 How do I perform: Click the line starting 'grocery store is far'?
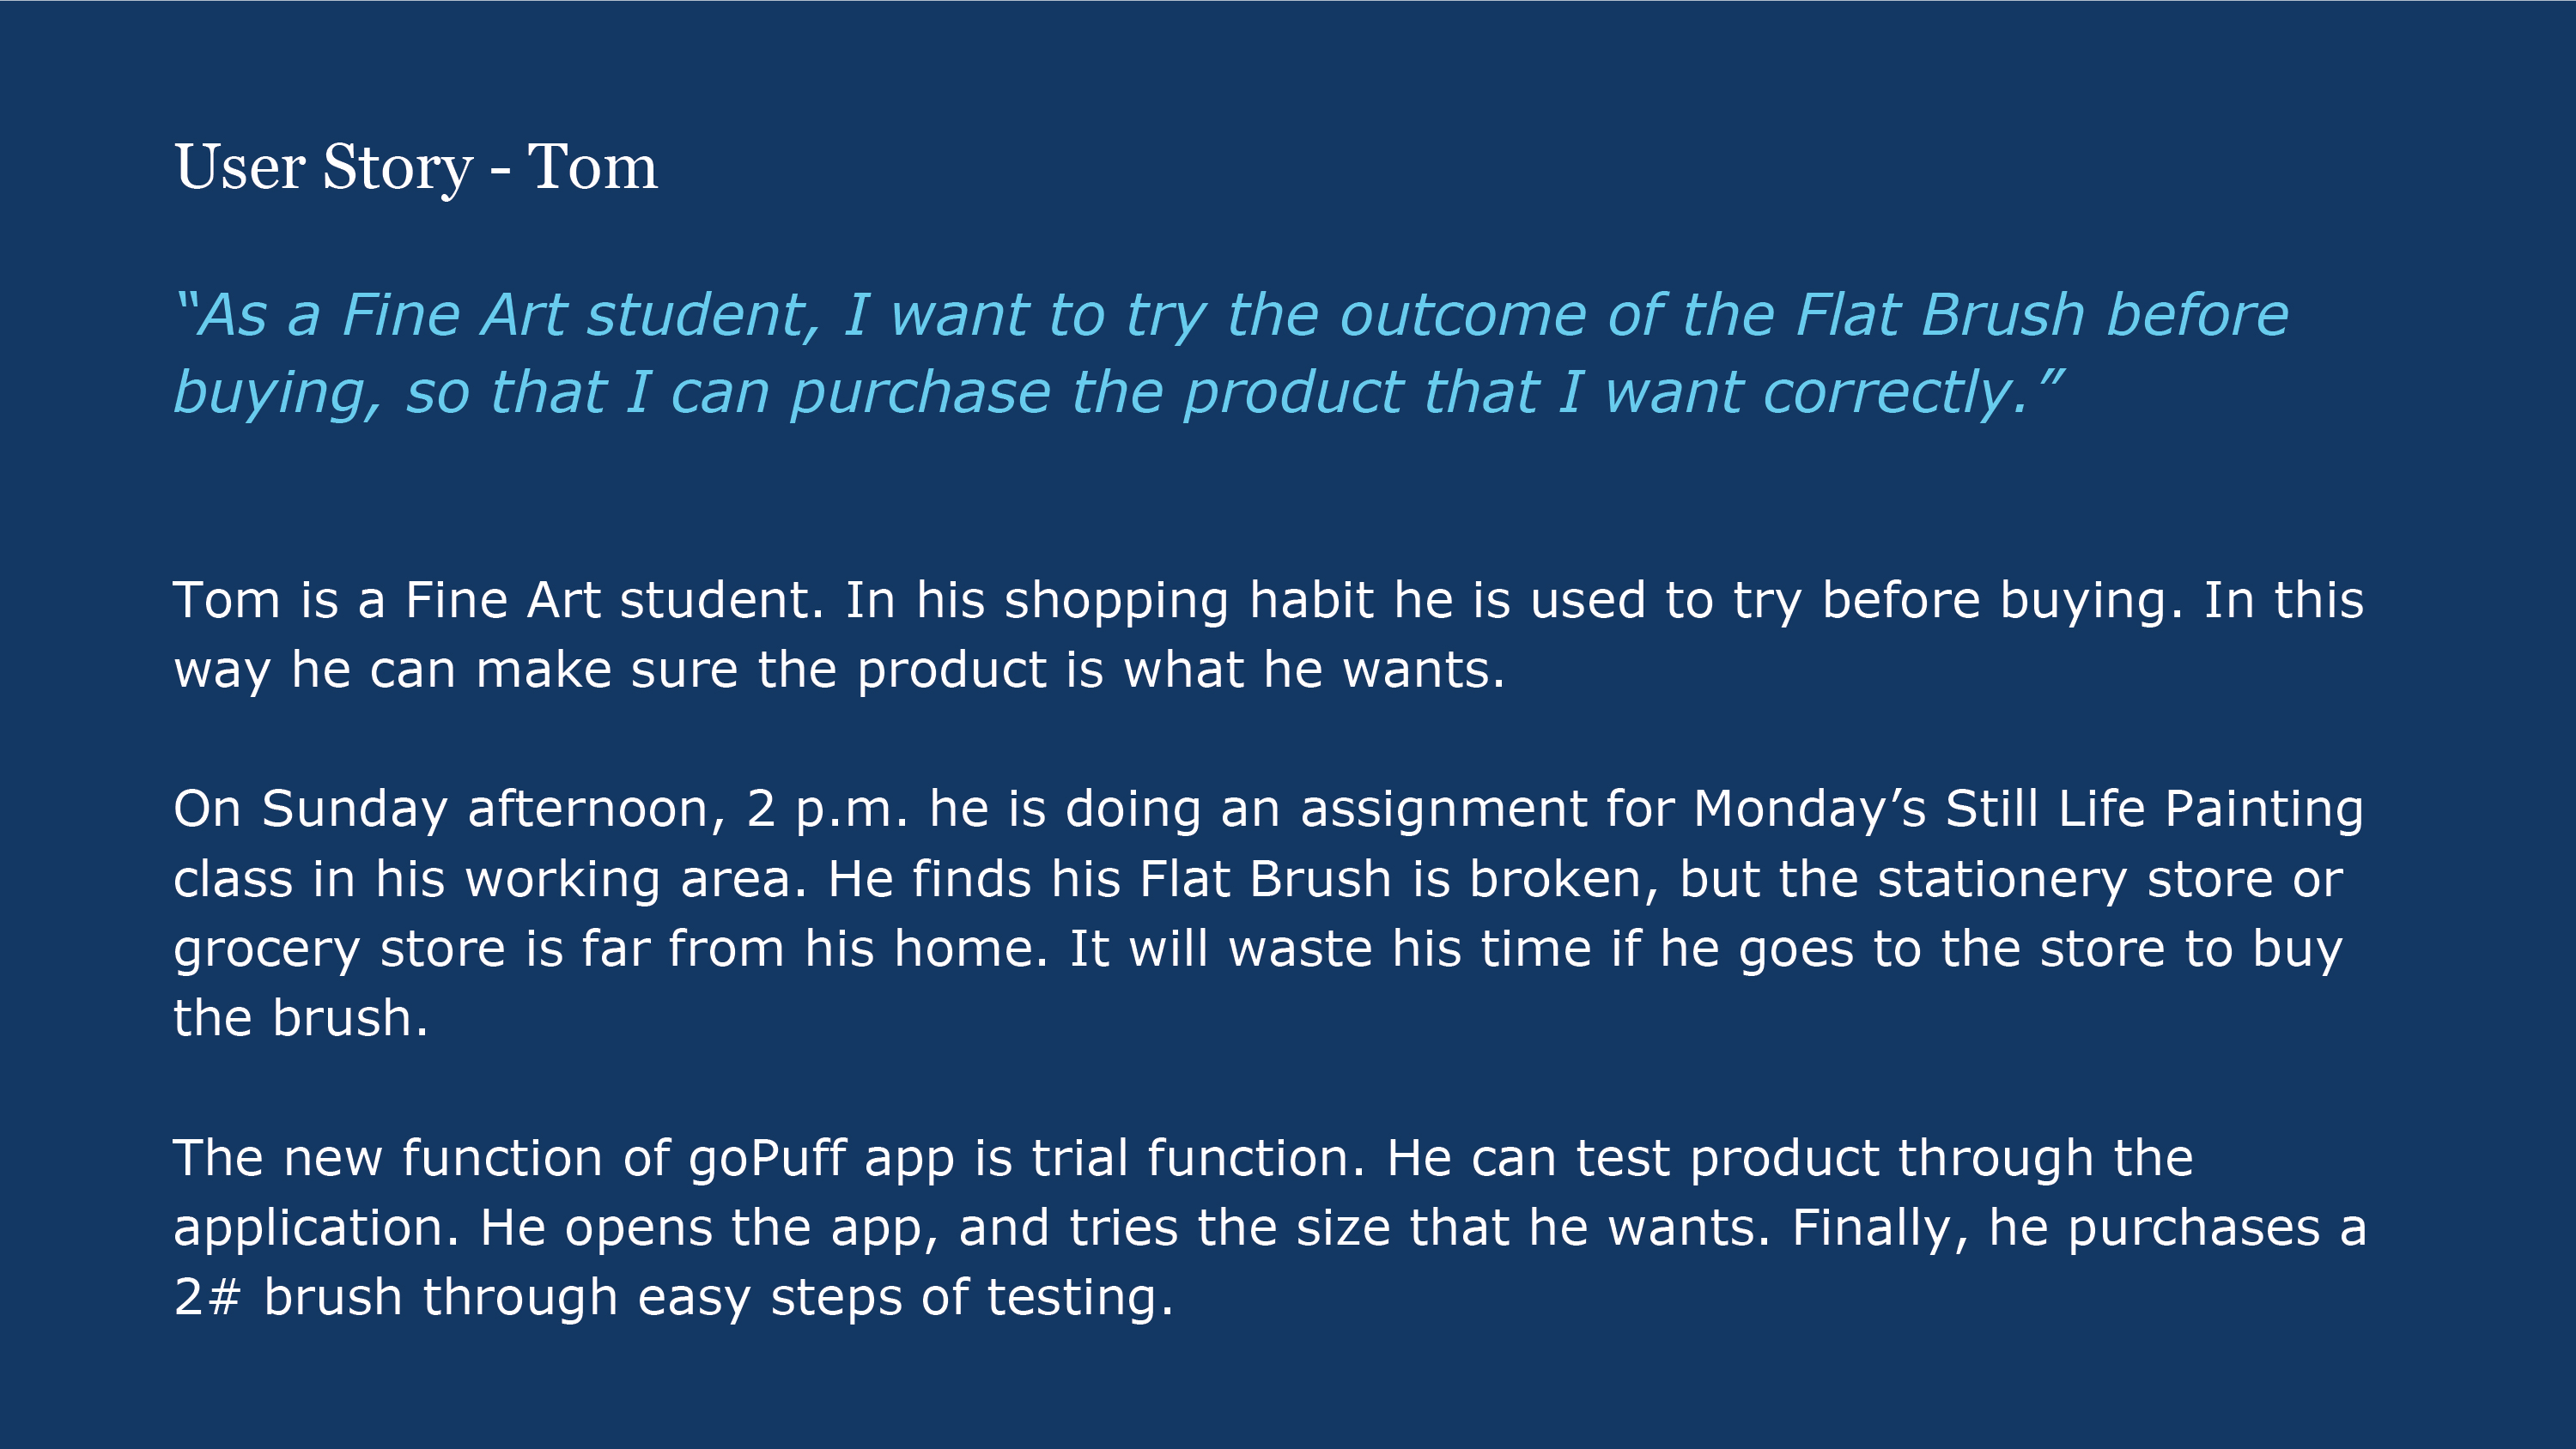1258,948
